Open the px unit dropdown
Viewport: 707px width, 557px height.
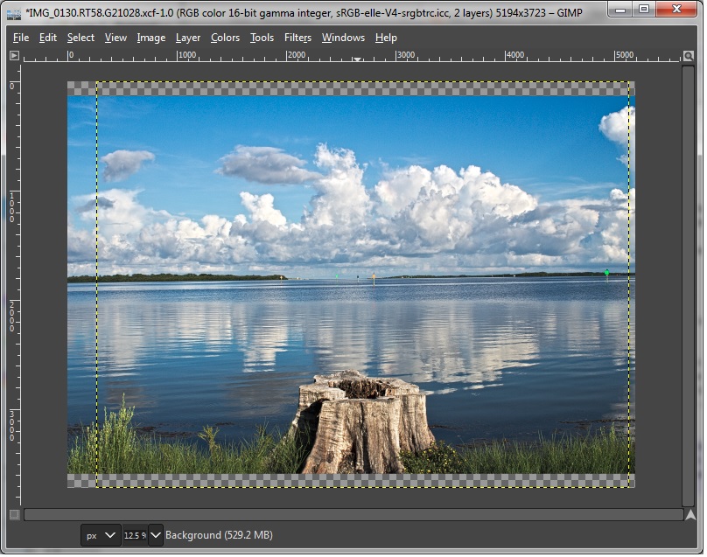[101, 535]
